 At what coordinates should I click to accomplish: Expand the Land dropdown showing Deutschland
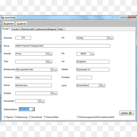tap(100, 86)
